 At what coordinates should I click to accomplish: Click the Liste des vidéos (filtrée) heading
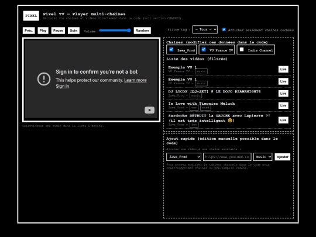coord(197,59)
